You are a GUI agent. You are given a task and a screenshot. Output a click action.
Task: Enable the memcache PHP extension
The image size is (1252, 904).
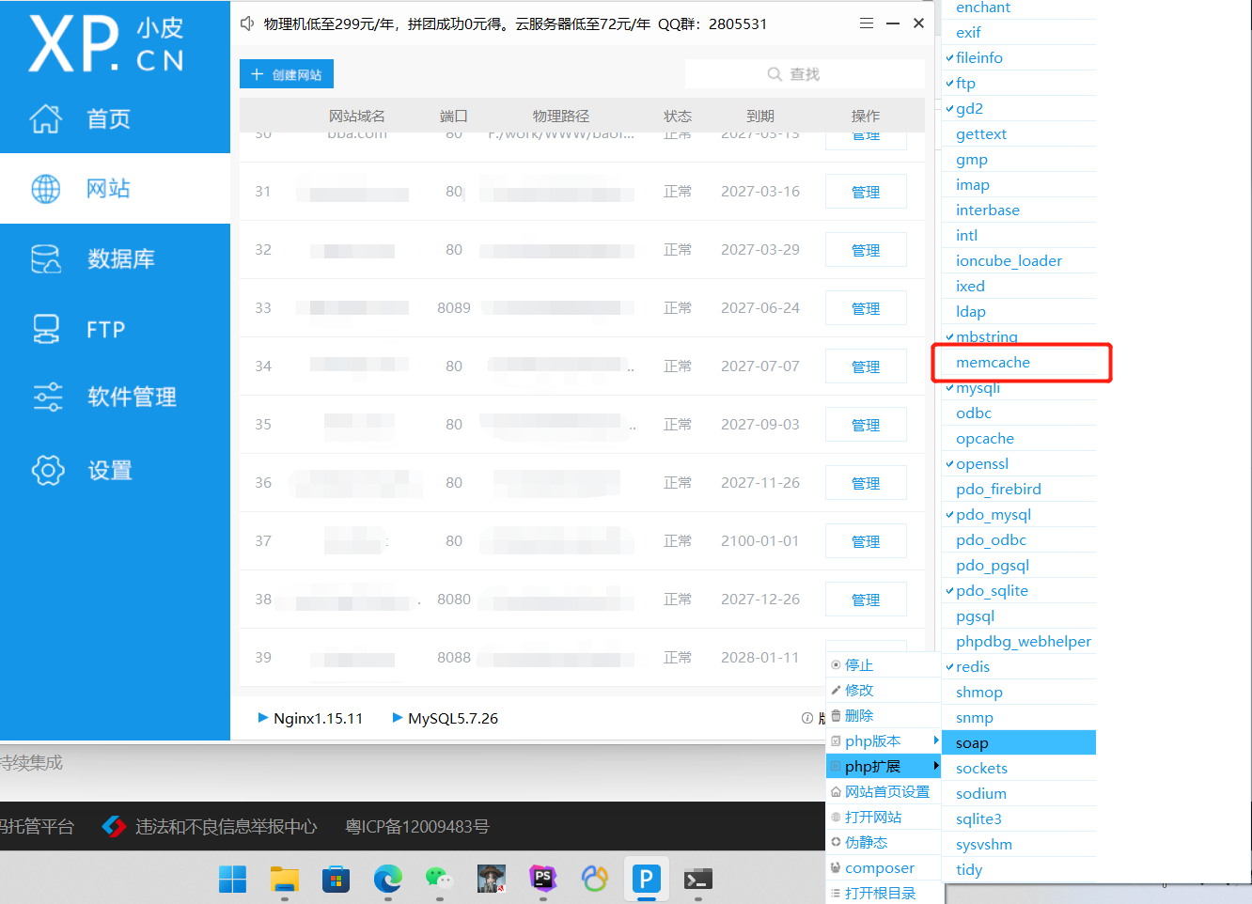point(993,363)
